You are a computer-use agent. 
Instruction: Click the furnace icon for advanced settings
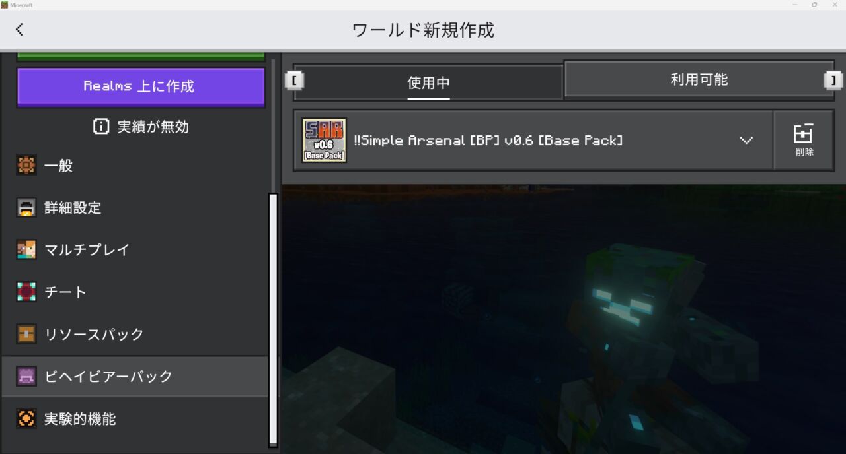26,208
